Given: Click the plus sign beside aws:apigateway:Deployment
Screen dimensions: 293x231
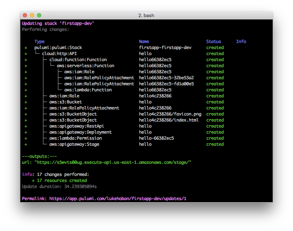Looking at the screenshot, I should point(26,132).
